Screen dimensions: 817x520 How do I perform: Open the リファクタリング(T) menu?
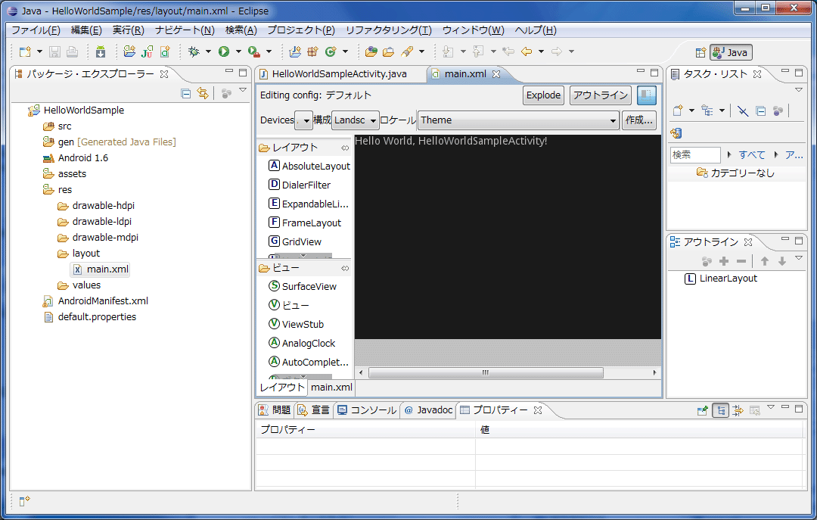pos(389,30)
